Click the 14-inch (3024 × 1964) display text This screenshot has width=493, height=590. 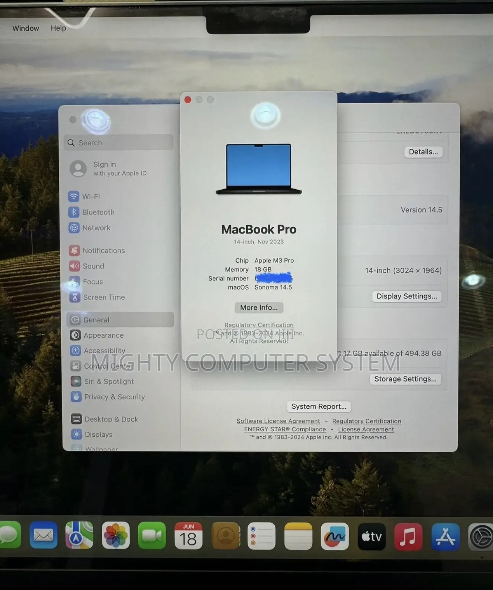click(x=403, y=270)
